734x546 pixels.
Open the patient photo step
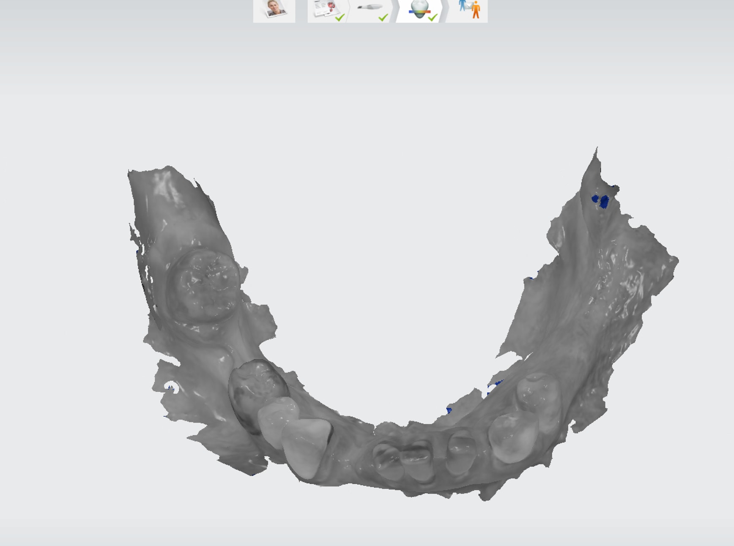274,10
